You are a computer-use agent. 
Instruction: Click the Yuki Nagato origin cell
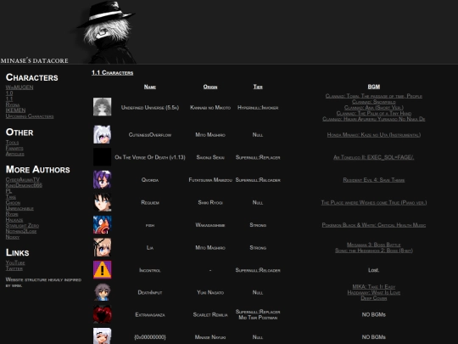coord(210,292)
